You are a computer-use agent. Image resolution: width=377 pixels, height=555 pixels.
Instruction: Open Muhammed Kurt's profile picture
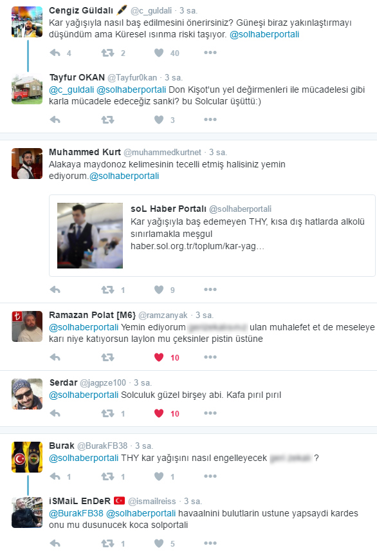(x=27, y=164)
